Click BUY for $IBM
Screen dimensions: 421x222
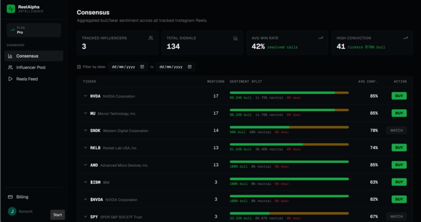(399, 182)
